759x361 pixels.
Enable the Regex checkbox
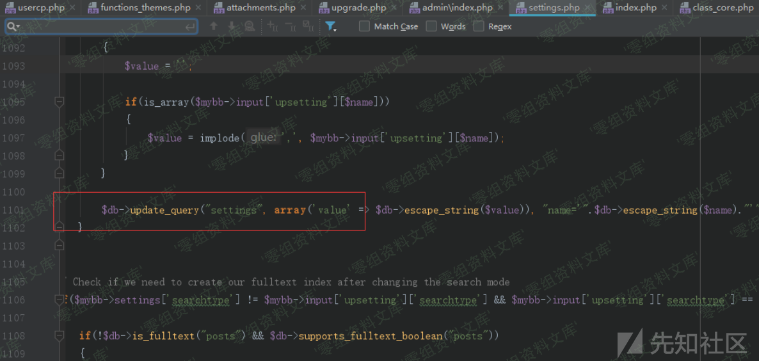point(479,26)
